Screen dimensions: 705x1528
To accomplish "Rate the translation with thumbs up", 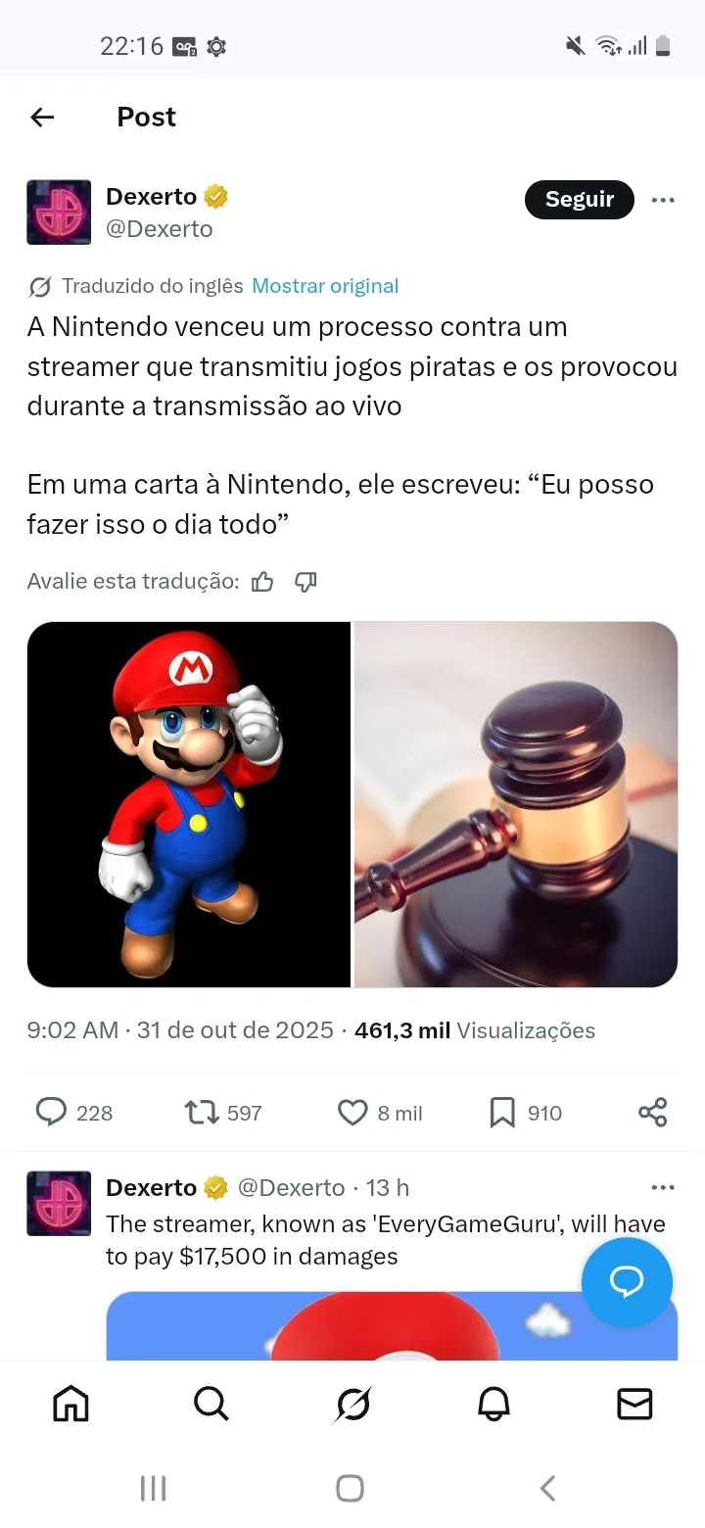I will point(262,582).
